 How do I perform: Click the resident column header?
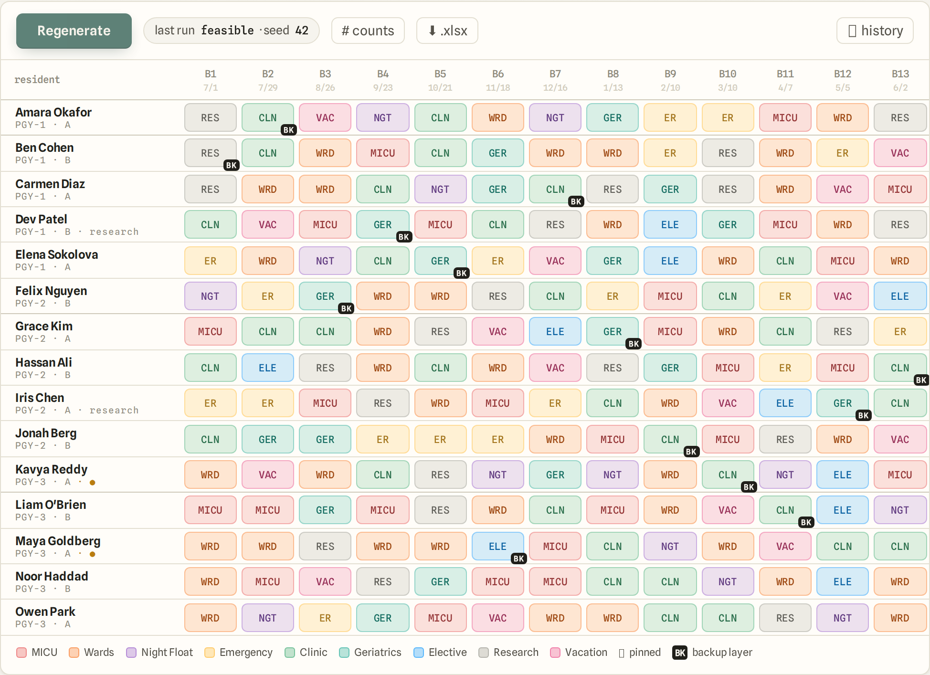click(37, 80)
